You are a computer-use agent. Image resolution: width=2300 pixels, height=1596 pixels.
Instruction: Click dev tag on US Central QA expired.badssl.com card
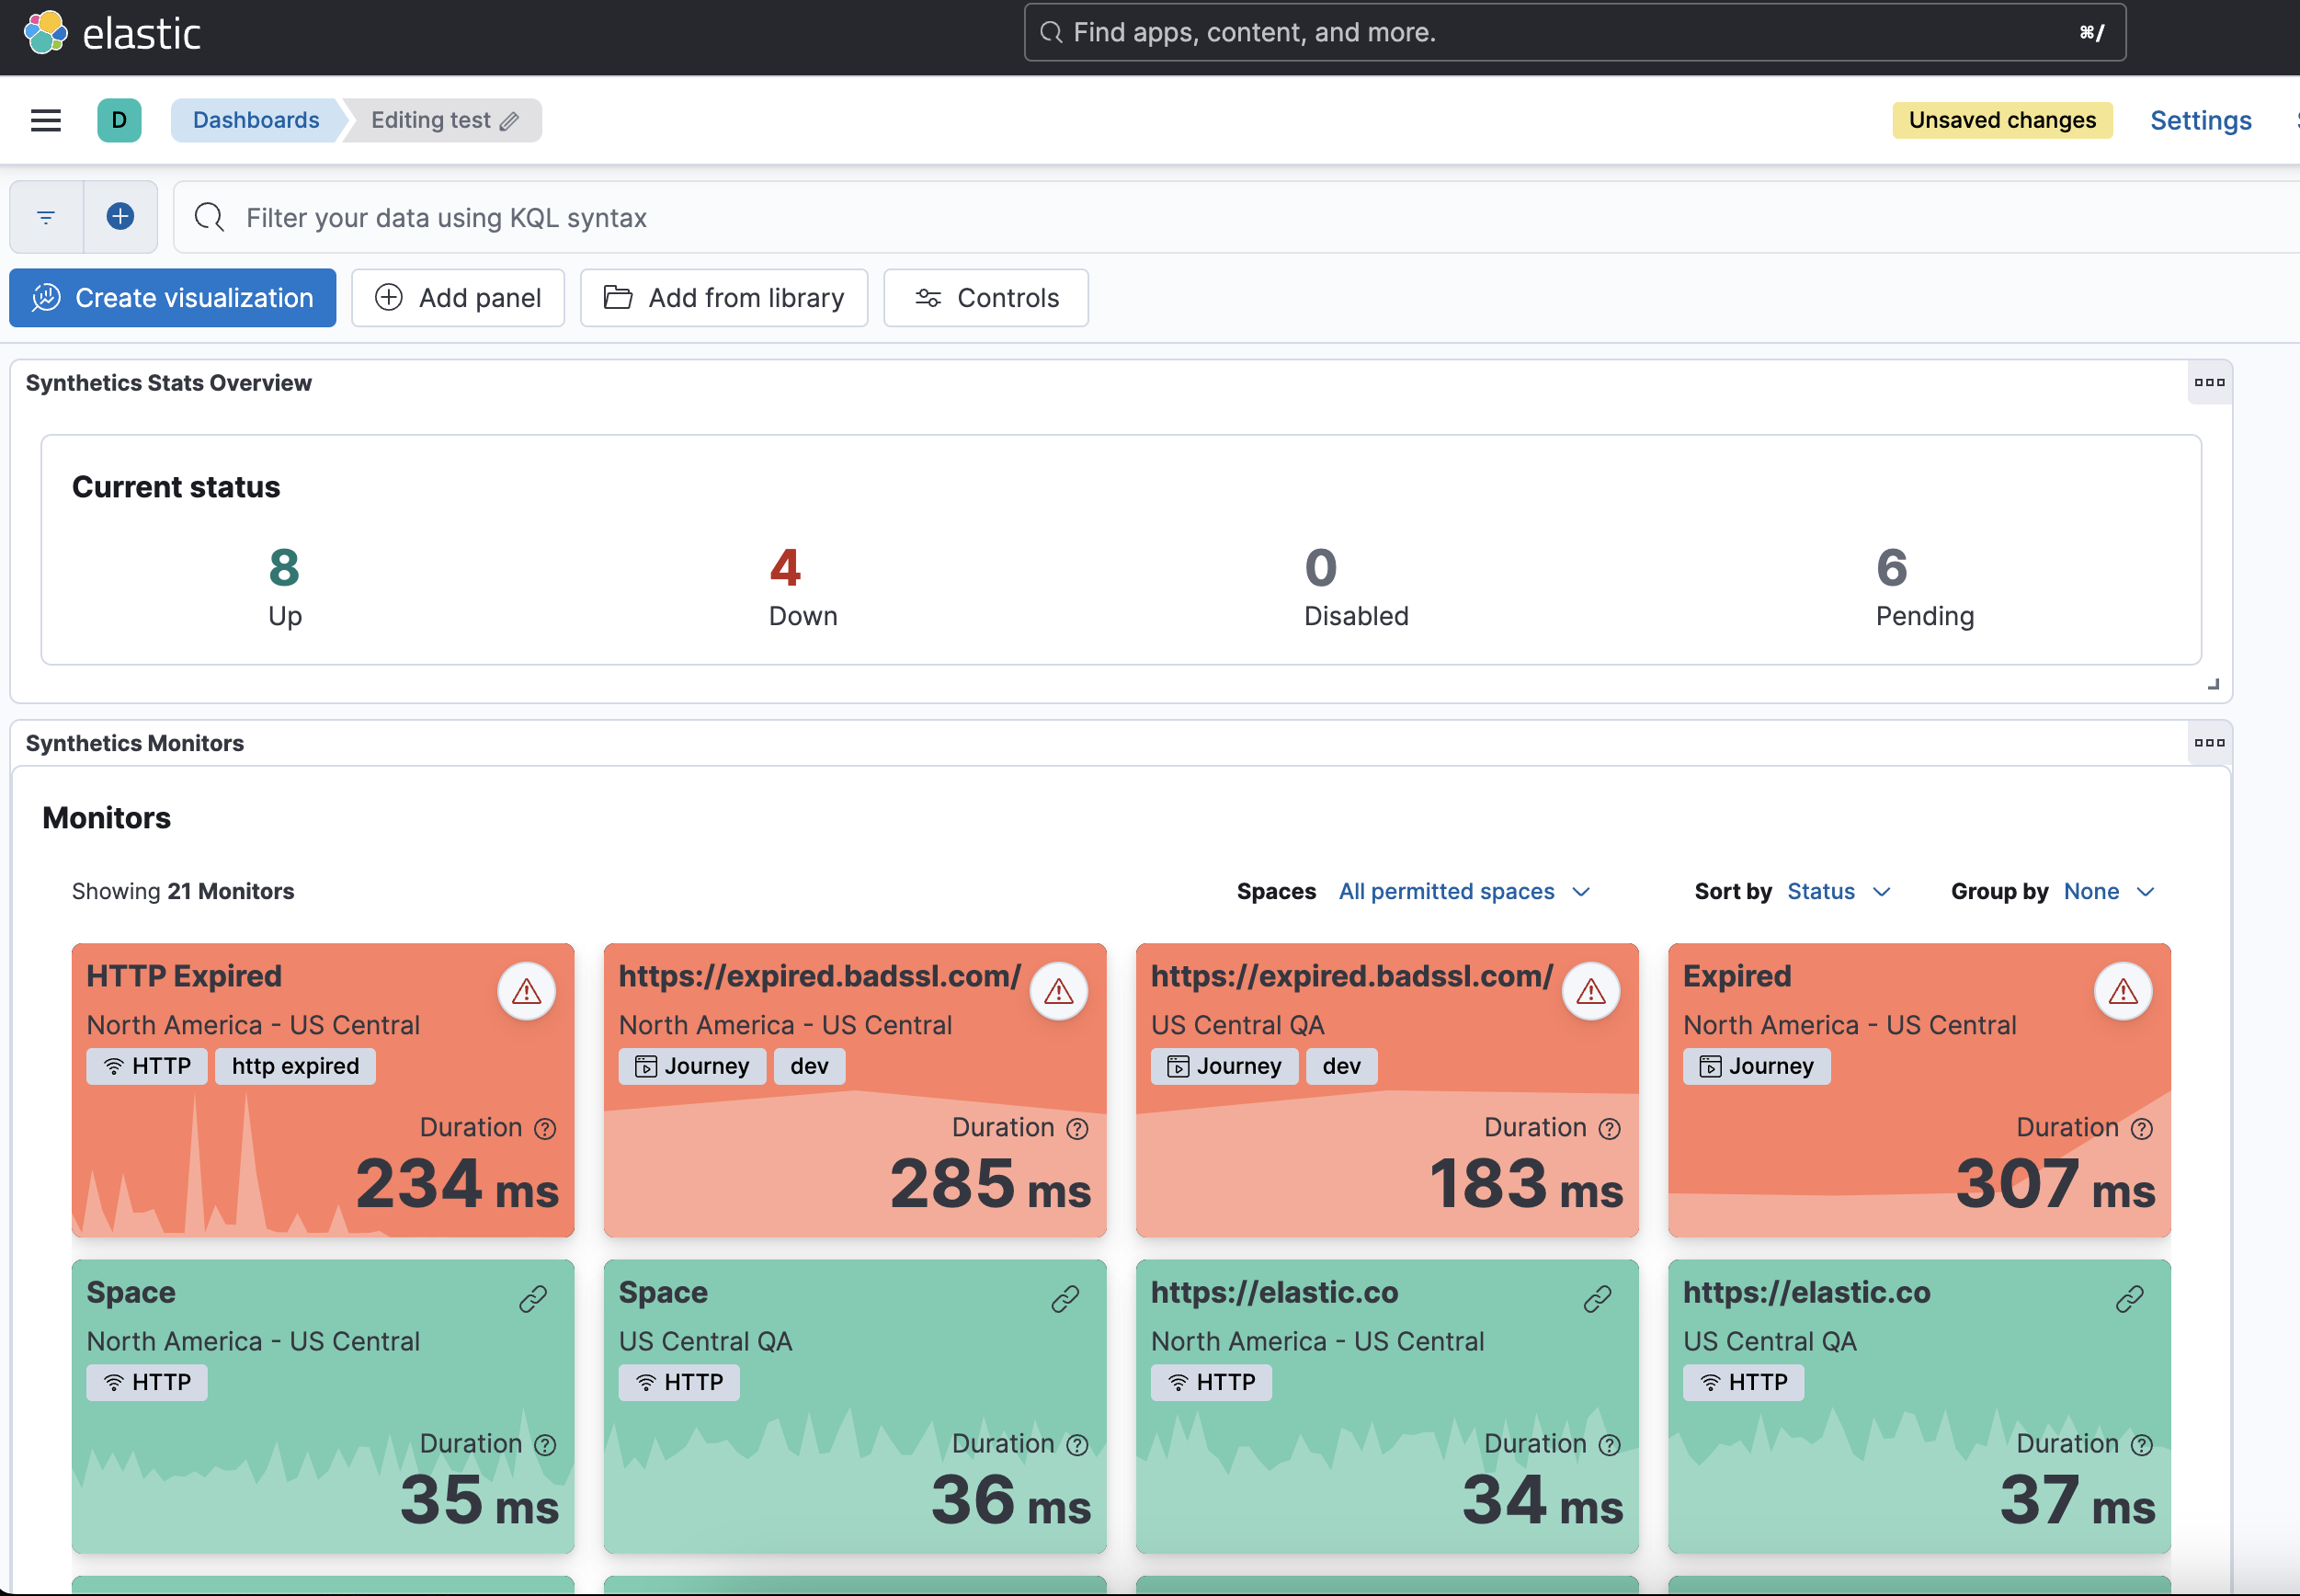pos(1341,1066)
